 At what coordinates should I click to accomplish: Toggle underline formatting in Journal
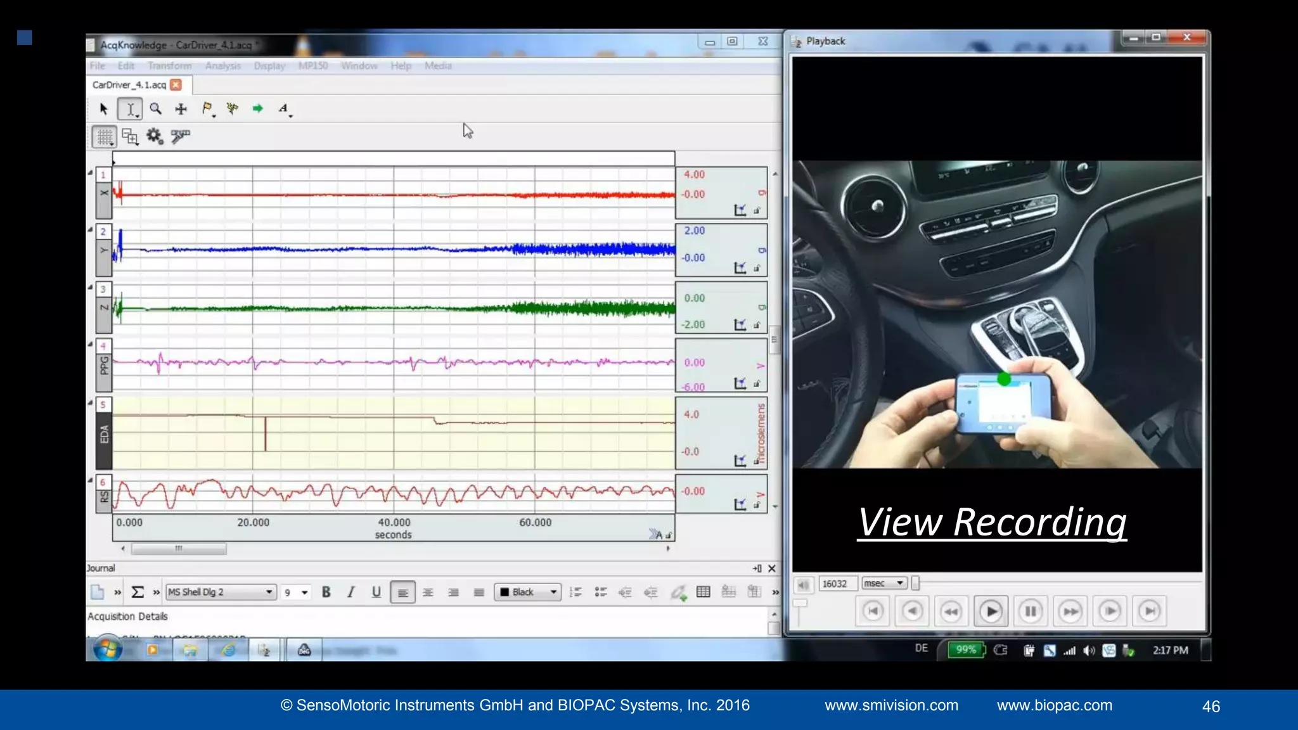tap(376, 592)
